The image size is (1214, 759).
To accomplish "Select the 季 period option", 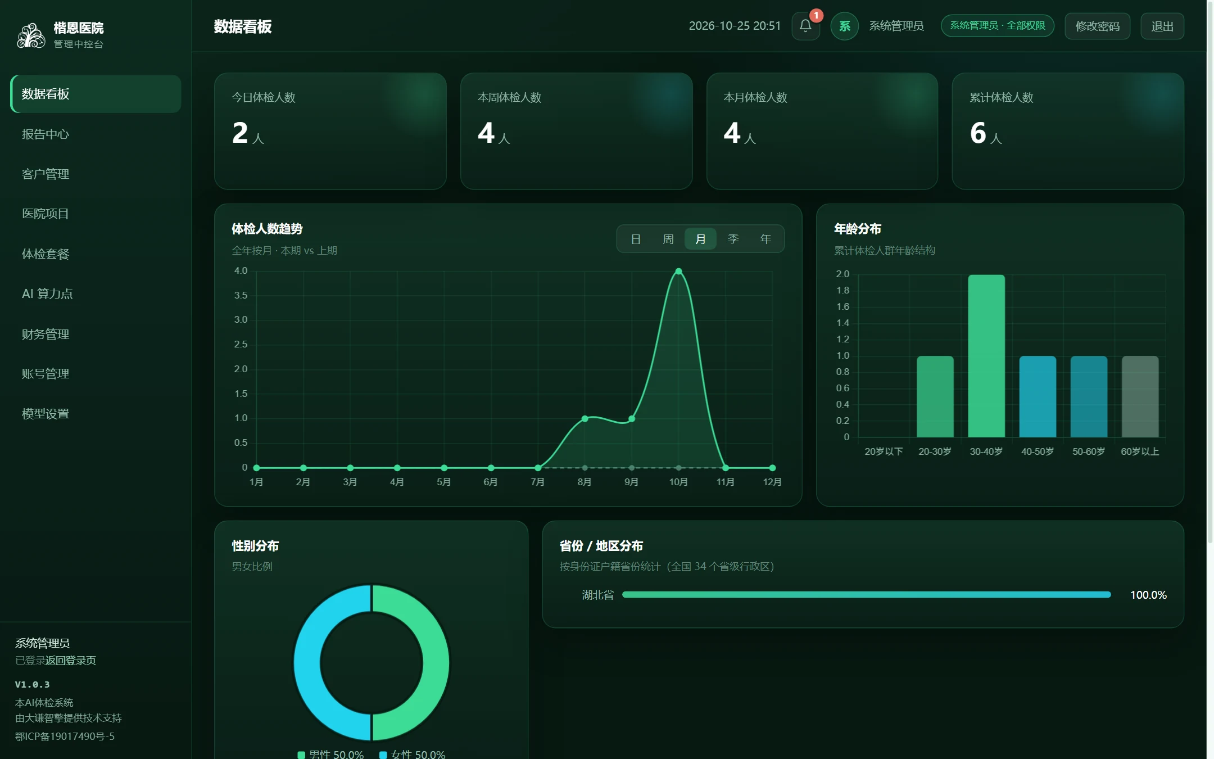I will (x=733, y=239).
